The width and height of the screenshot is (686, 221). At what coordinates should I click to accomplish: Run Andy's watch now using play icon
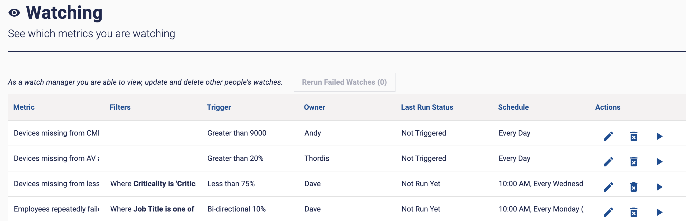(x=659, y=136)
